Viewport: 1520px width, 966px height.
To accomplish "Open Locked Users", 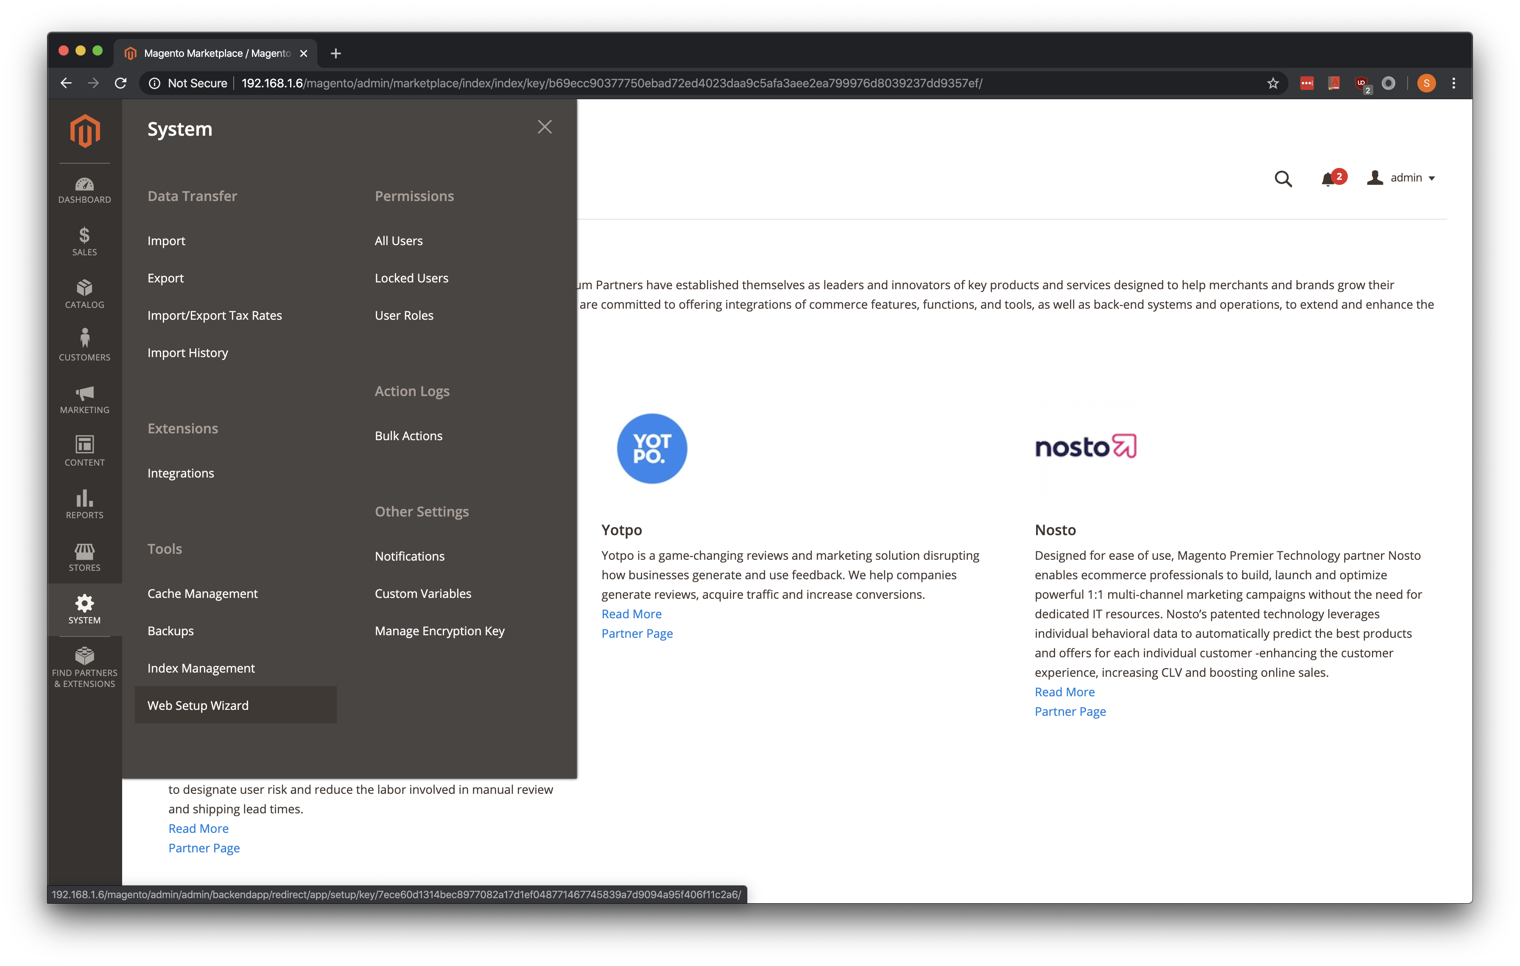I will [x=411, y=278].
